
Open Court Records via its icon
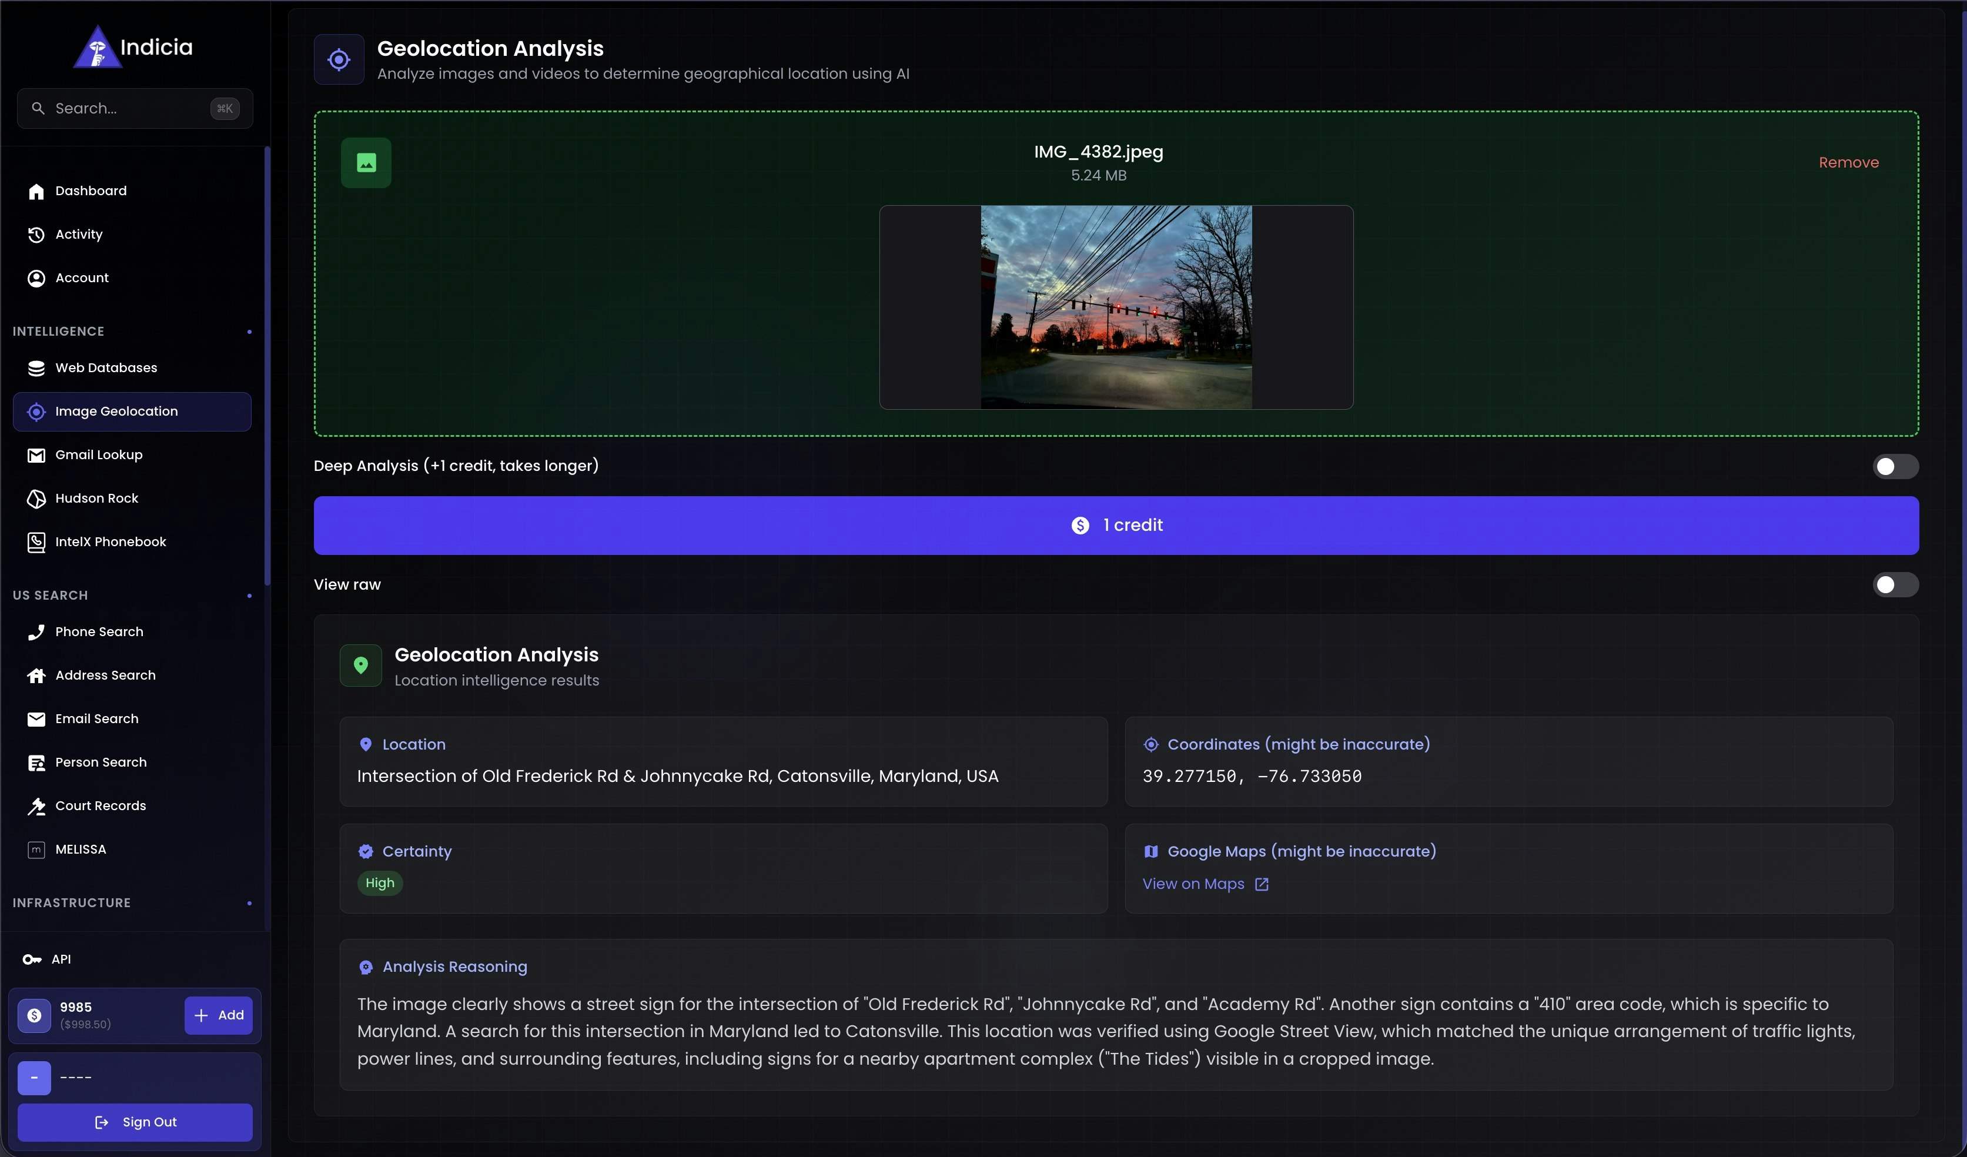(36, 805)
